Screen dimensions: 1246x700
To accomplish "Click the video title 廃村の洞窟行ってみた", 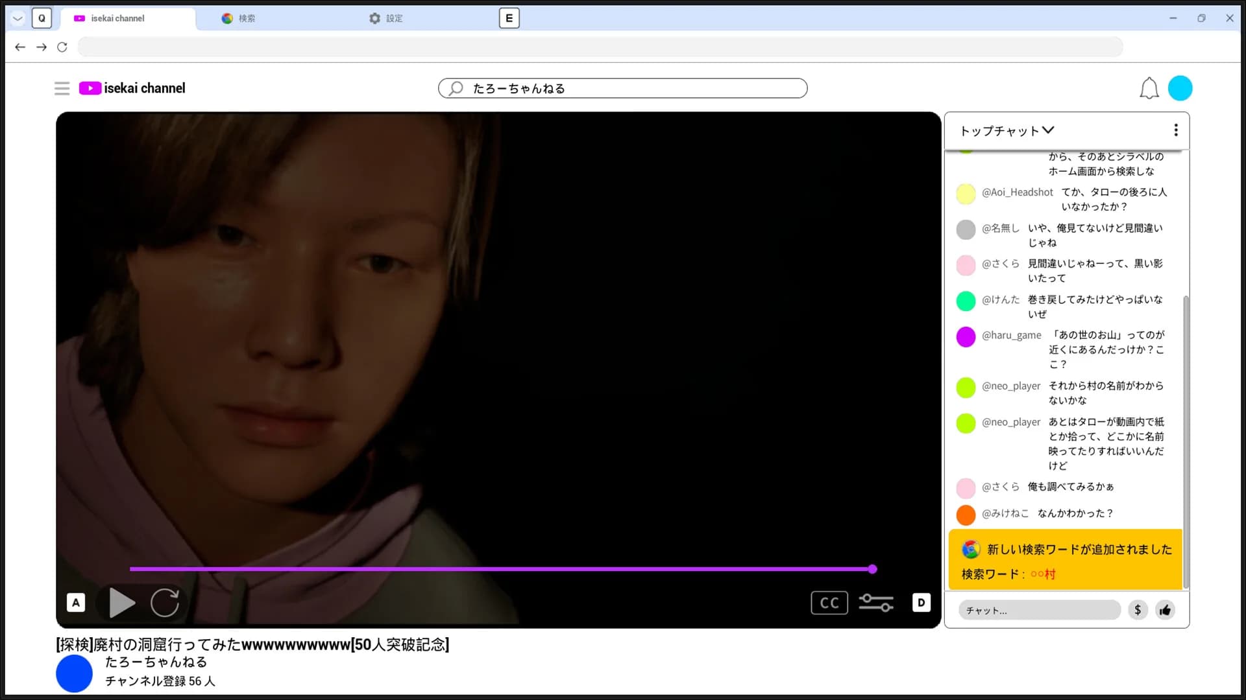I will pyautogui.click(x=252, y=644).
